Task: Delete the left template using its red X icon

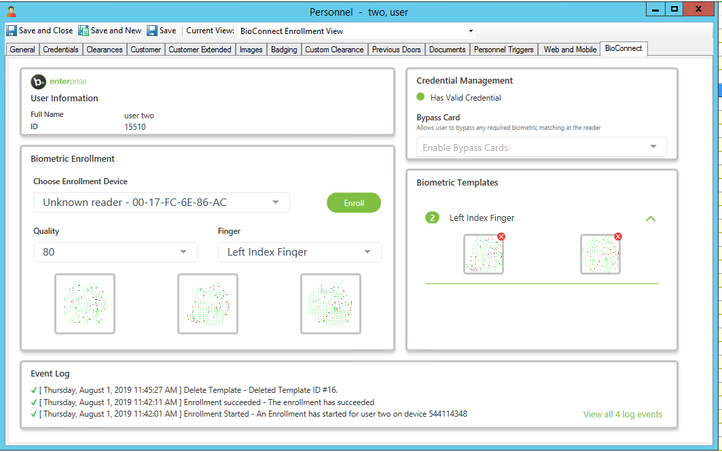Action: 501,237
